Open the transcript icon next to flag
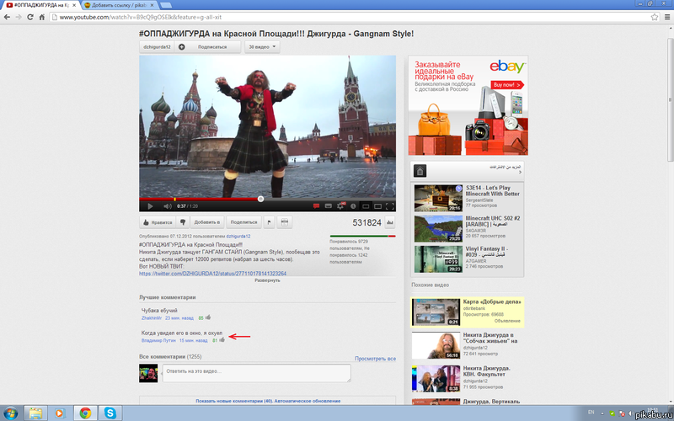Viewport: 674px width, 421px height. pos(284,222)
